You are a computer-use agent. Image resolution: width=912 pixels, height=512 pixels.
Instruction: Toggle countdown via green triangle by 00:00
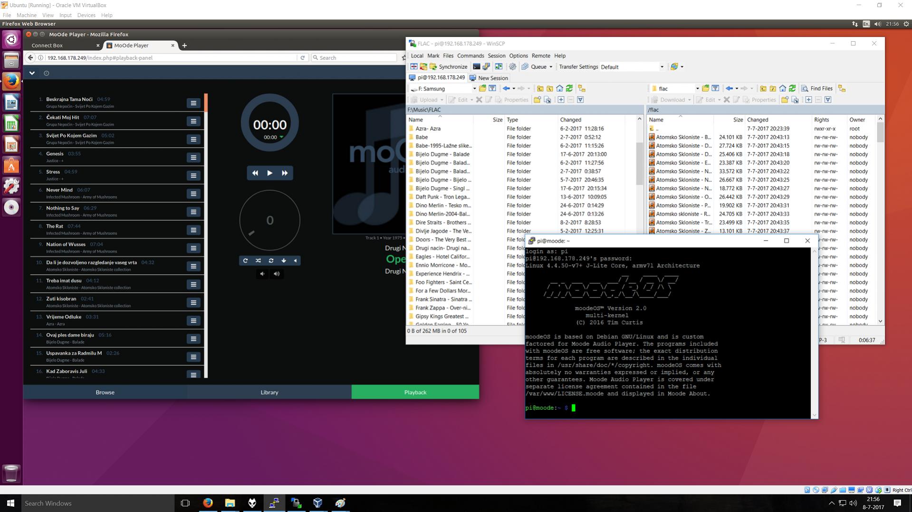[x=281, y=137]
